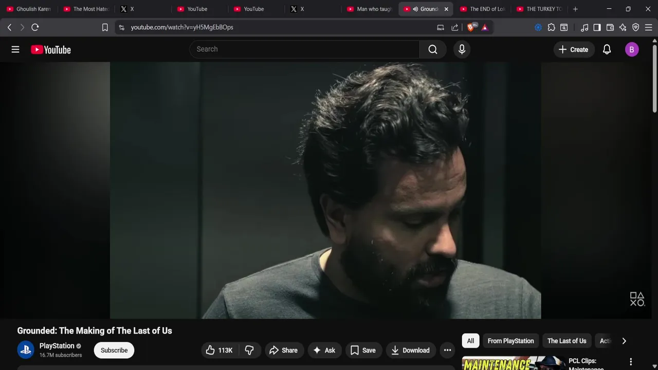The height and width of the screenshot is (370, 658).
Task: Open options for PCL Clips video
Action: (x=631, y=362)
